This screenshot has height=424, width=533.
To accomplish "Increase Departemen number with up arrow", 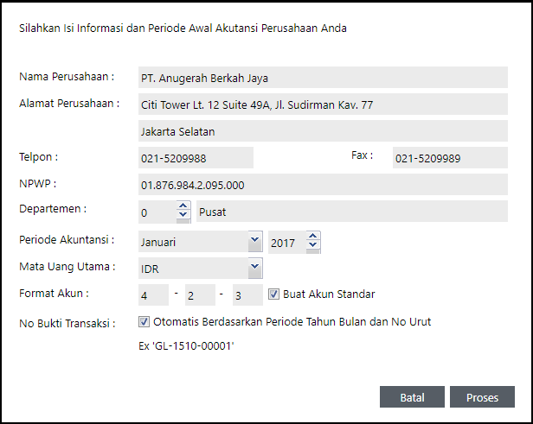I will point(183,206).
